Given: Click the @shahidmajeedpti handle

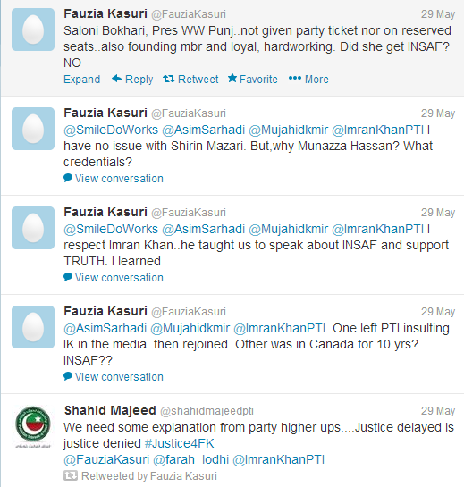Looking at the screenshot, I should [207, 411].
